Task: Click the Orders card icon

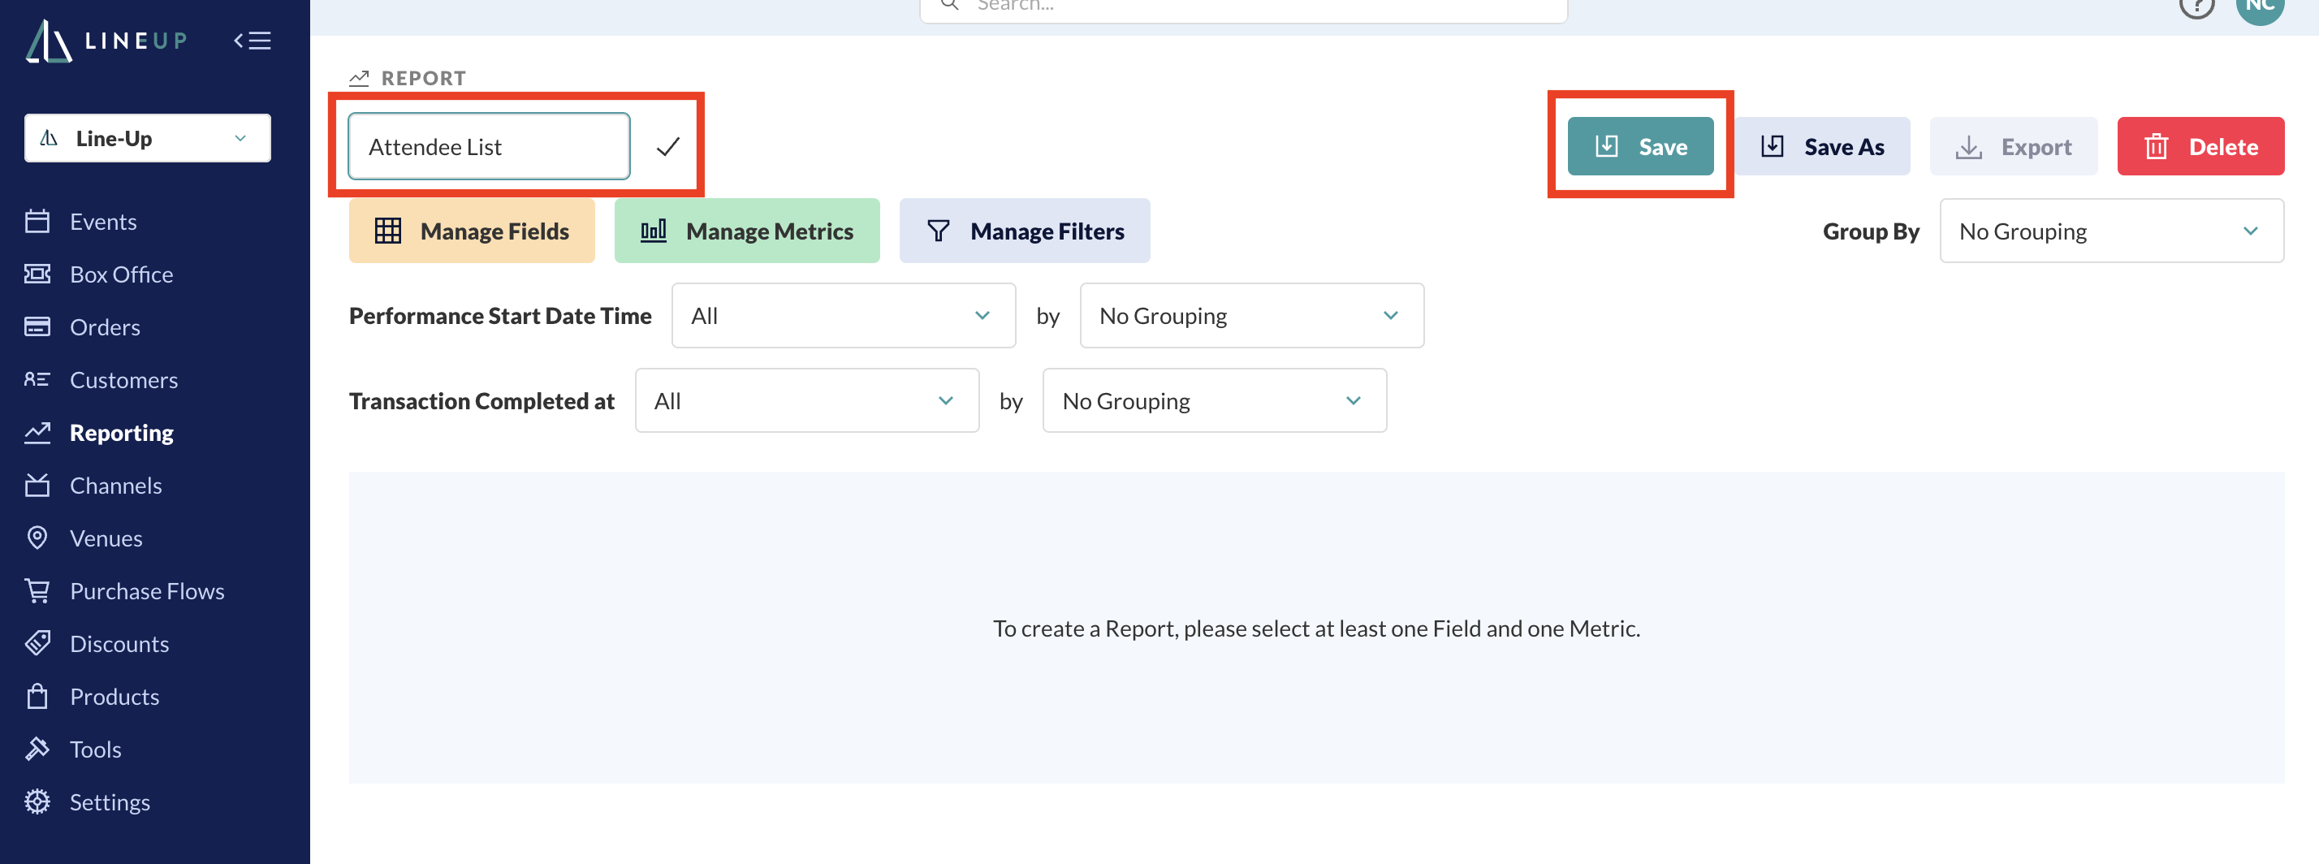Action: click(x=37, y=326)
